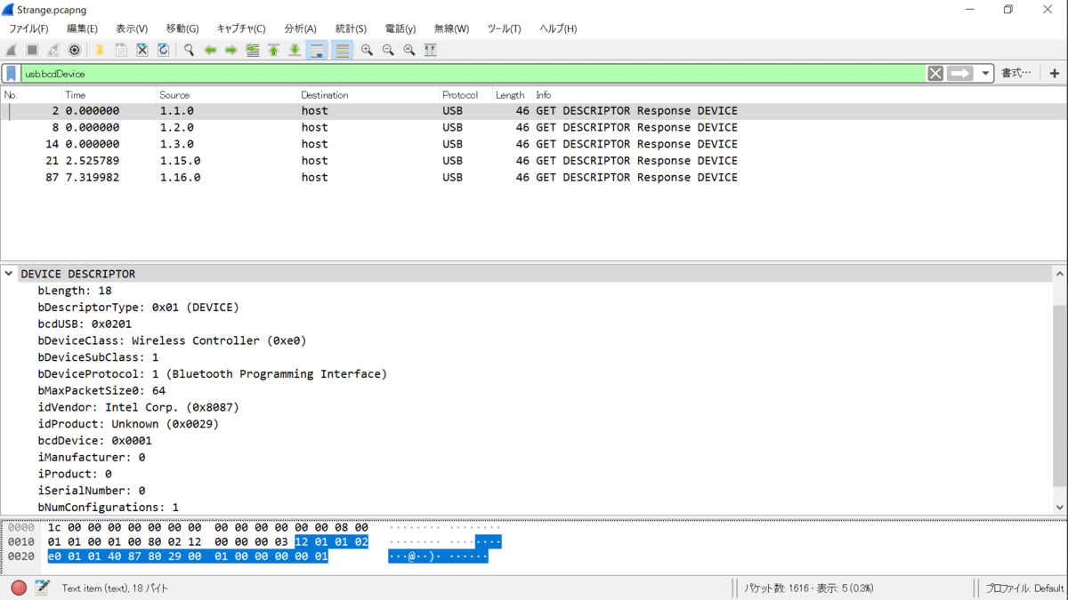
Task: Open a capture file via folder icon
Action: click(100, 50)
